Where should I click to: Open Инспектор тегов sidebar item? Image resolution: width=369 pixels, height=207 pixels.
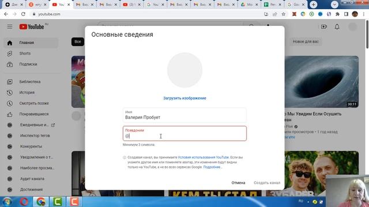[x=31, y=136]
